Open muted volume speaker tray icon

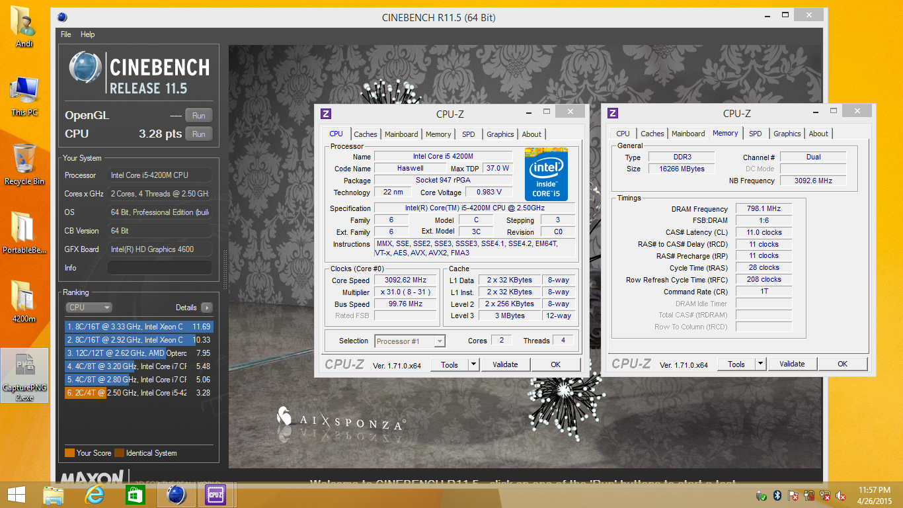click(842, 495)
